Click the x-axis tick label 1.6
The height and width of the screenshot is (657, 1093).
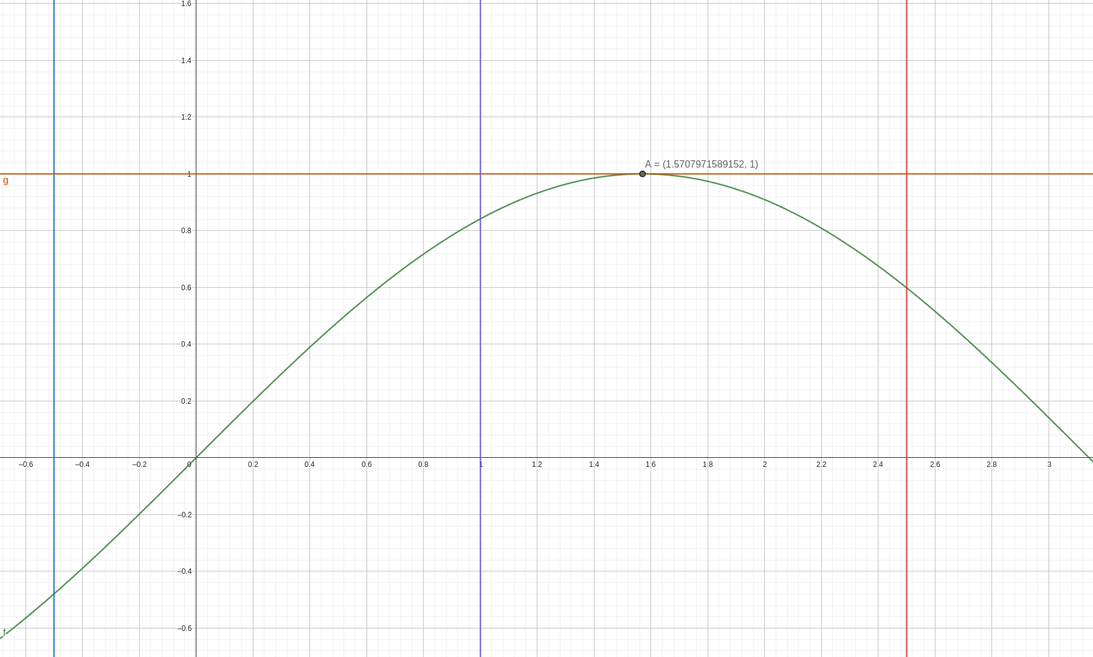point(650,465)
